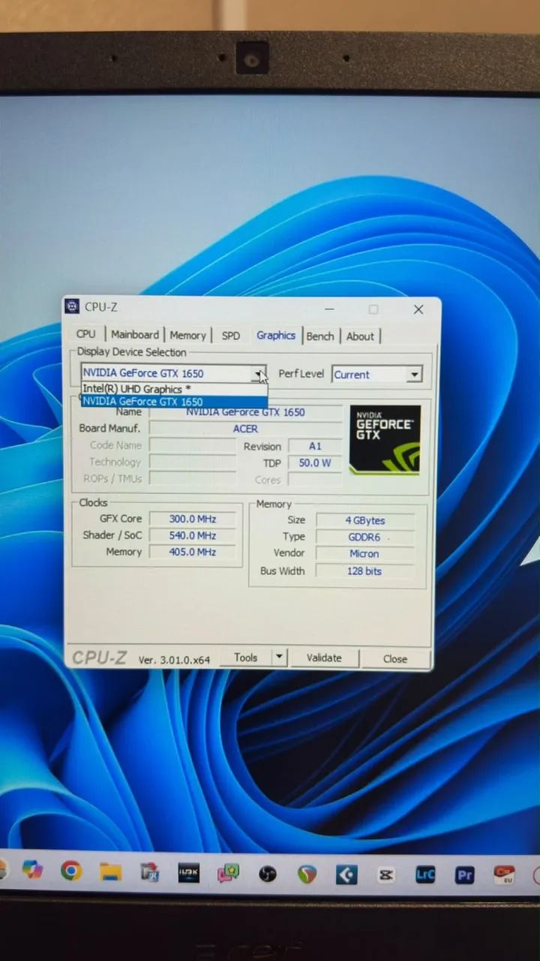
Task: Click the Memory clock 405.0 MHz value
Action: tap(193, 552)
